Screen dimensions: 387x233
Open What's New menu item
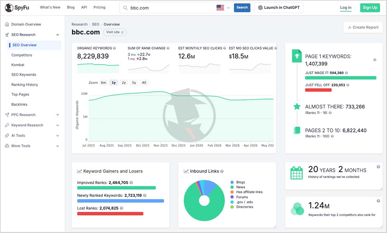50,8
